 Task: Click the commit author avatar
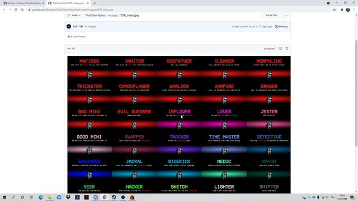pos(69,26)
